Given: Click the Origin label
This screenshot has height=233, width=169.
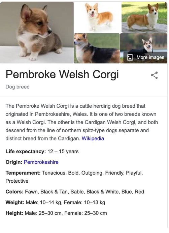Looking at the screenshot, I should (14, 162).
